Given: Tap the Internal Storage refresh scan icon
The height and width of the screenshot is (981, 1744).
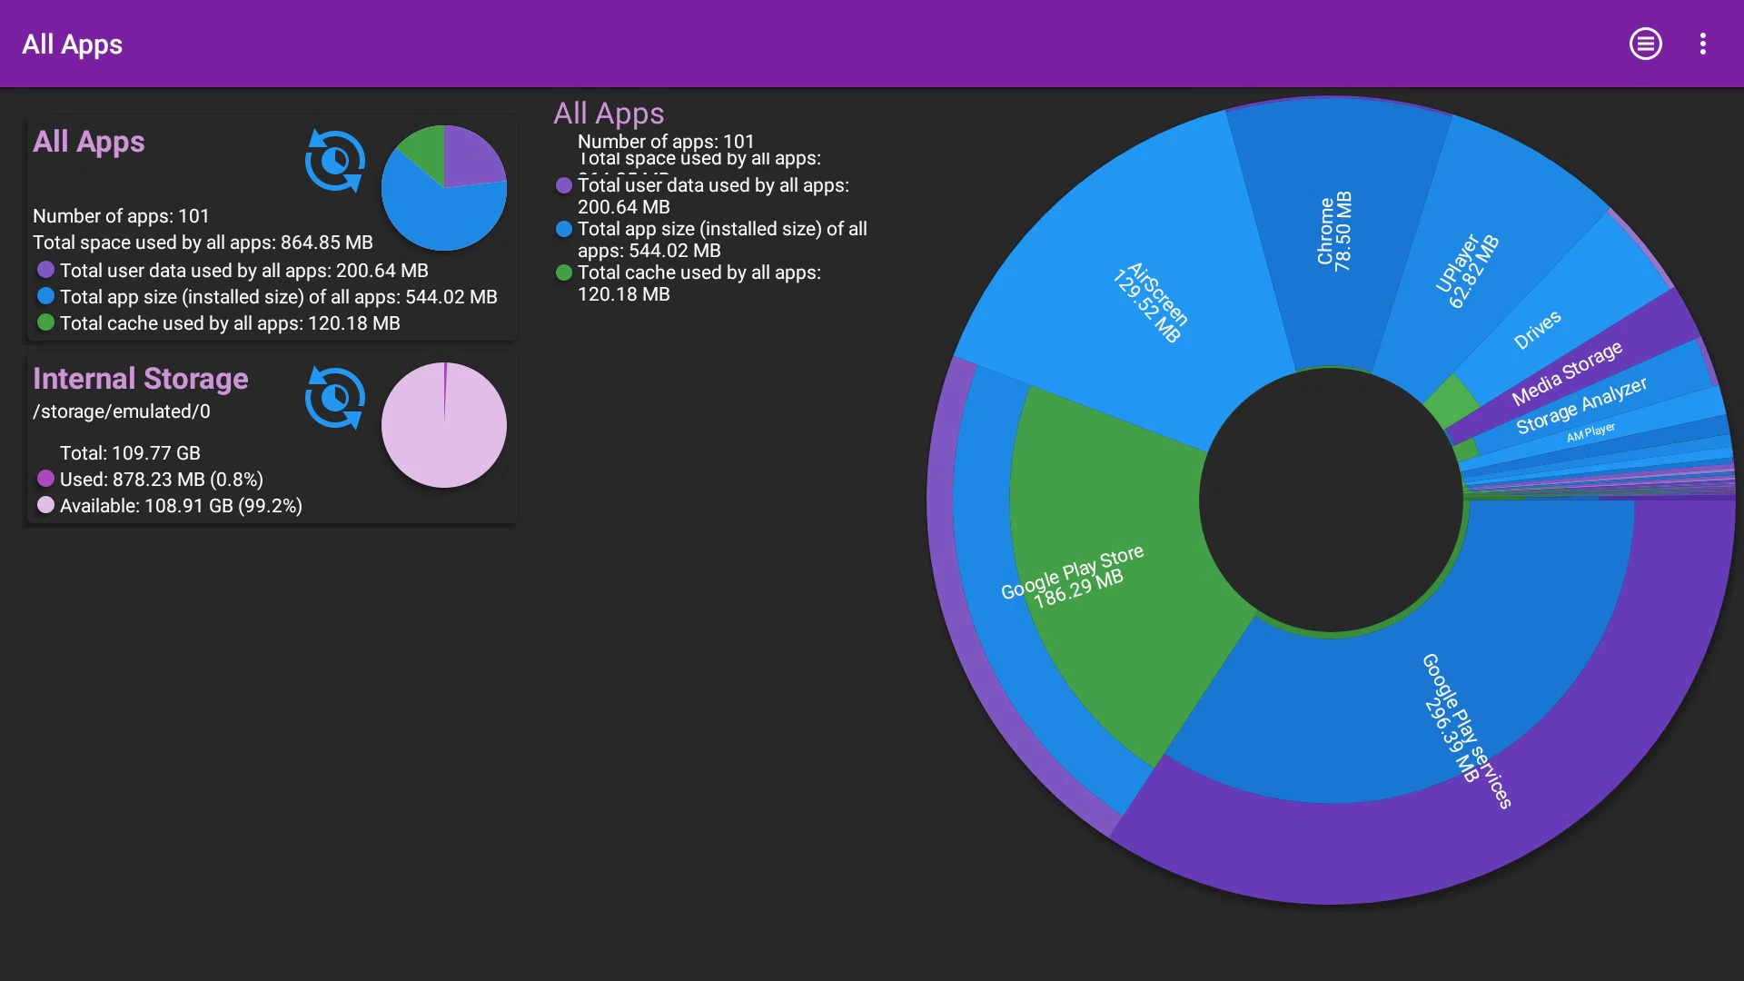Looking at the screenshot, I should (335, 398).
